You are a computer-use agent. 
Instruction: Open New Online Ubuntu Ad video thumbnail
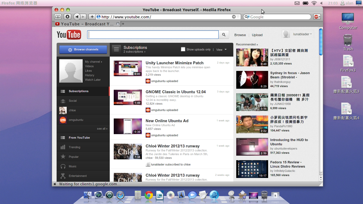coord(128,126)
